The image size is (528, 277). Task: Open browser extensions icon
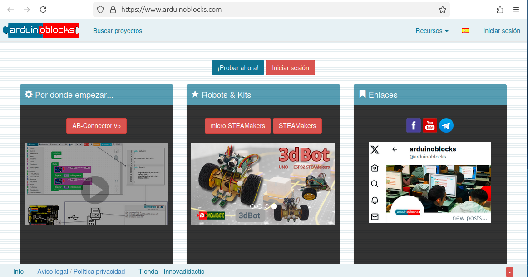coord(500,10)
